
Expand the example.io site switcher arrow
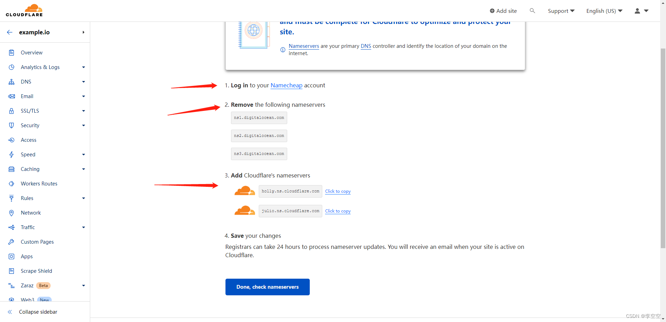point(83,32)
